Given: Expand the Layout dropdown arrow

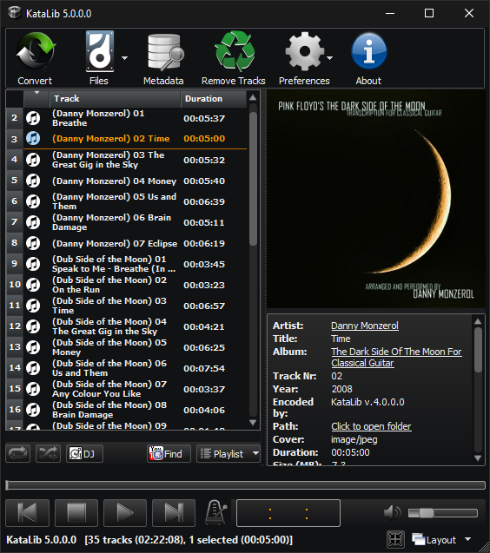Looking at the screenshot, I should [x=468, y=539].
